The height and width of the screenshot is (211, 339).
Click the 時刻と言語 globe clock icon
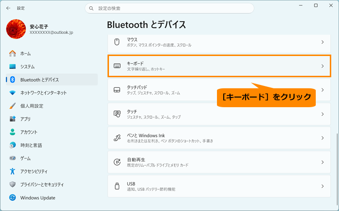pos(13,145)
